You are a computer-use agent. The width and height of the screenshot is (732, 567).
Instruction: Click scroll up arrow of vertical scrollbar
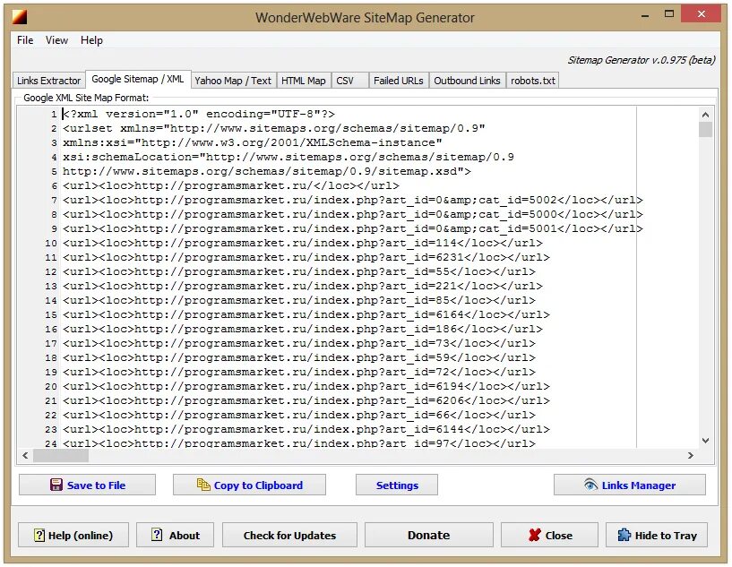705,115
